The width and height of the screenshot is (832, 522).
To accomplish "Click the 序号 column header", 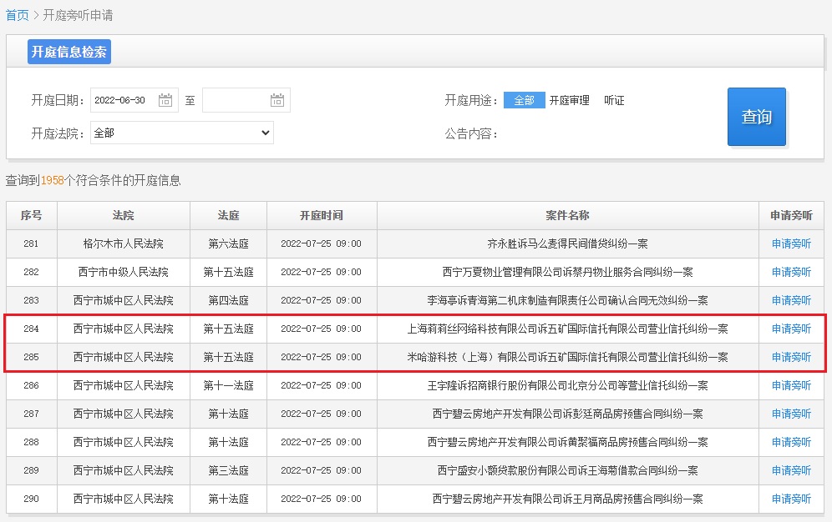I will (x=31, y=215).
